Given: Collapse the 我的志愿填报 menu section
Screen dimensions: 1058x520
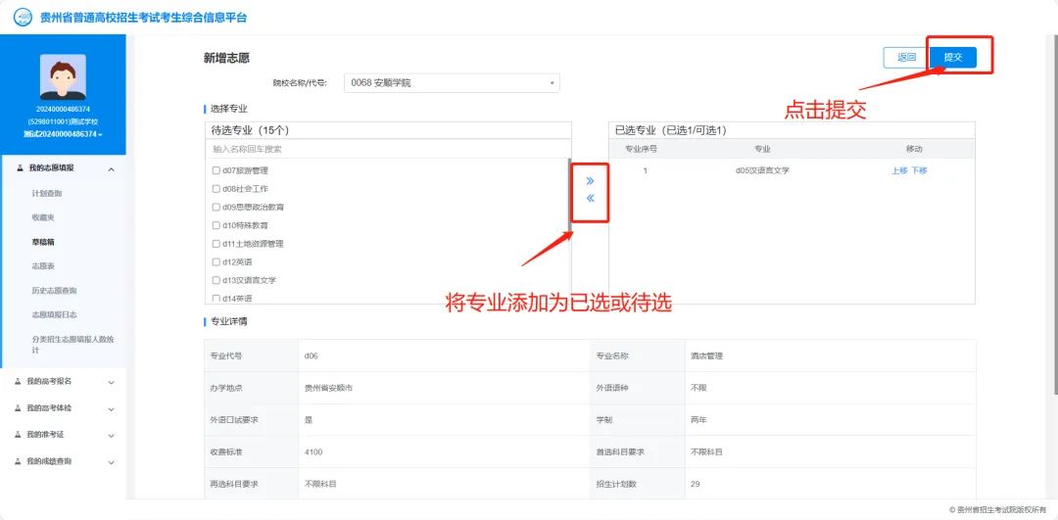Looking at the screenshot, I should click(110, 169).
